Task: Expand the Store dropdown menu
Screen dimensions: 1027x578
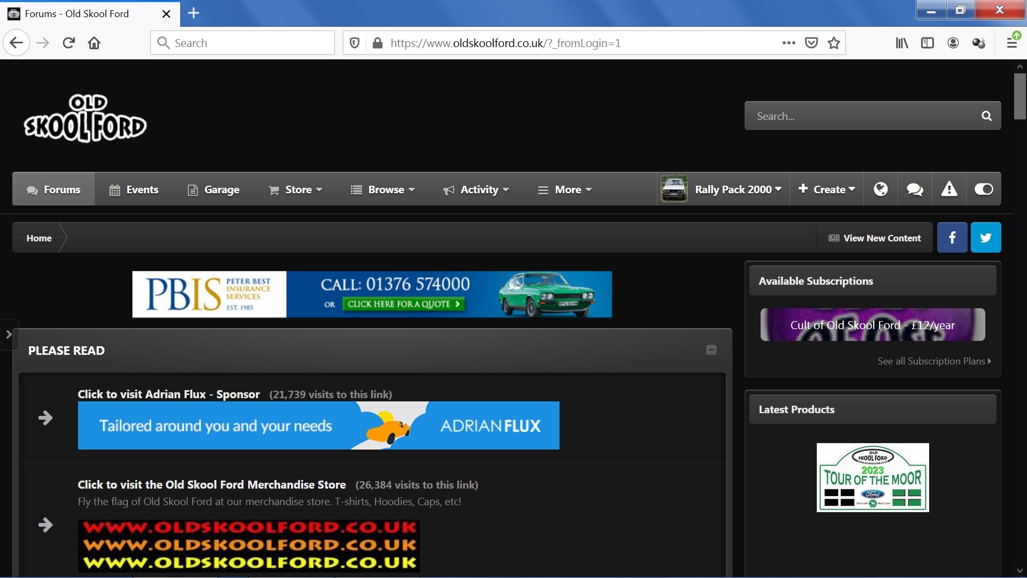Action: pyautogui.click(x=296, y=189)
